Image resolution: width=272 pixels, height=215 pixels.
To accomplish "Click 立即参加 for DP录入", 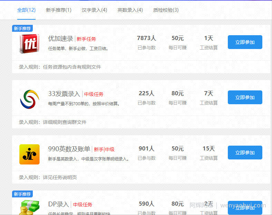I will (x=245, y=208).
